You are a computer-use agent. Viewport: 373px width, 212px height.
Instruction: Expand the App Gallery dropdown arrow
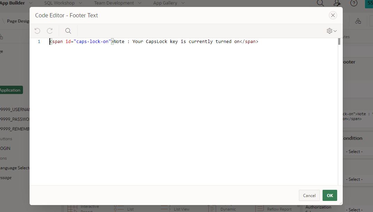point(183,3)
